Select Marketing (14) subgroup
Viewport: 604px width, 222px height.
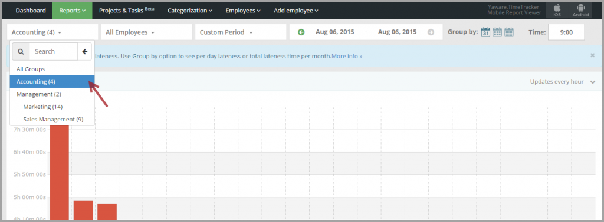pyautogui.click(x=52, y=107)
